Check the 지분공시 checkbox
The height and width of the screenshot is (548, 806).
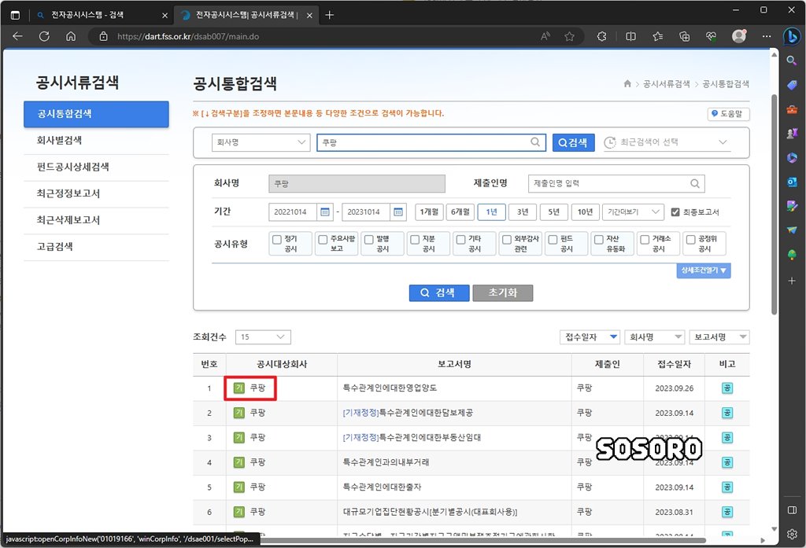pos(415,239)
